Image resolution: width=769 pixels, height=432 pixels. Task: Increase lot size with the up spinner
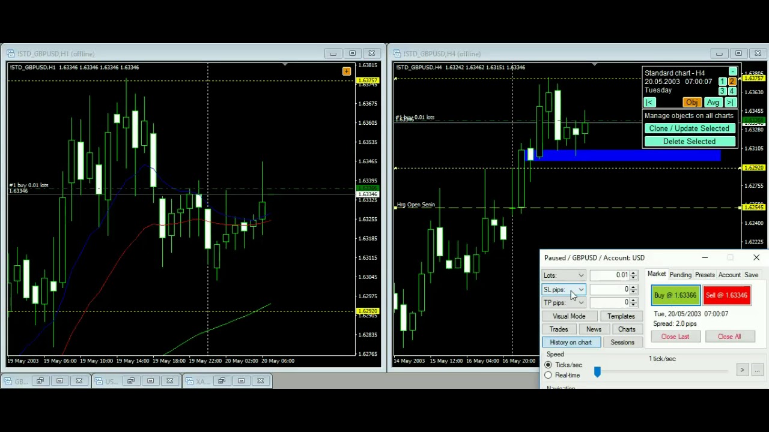coord(633,272)
